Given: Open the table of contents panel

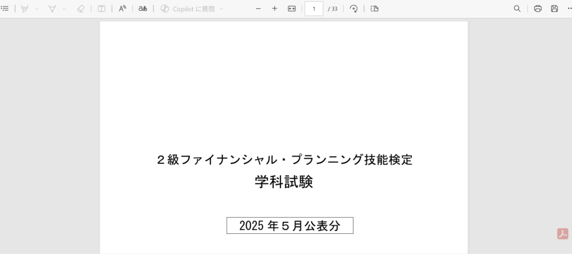Looking at the screenshot, I should coord(5,9).
